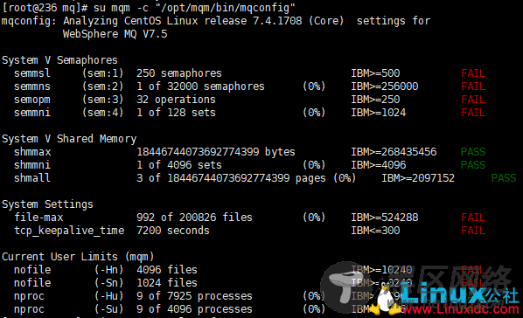Viewport: 523px width, 318px height.
Task: Click the "IBM>=2097152" requirement
Action: coord(418,178)
